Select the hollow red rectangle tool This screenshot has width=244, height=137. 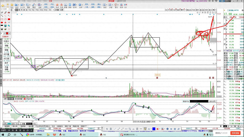point(2,19)
